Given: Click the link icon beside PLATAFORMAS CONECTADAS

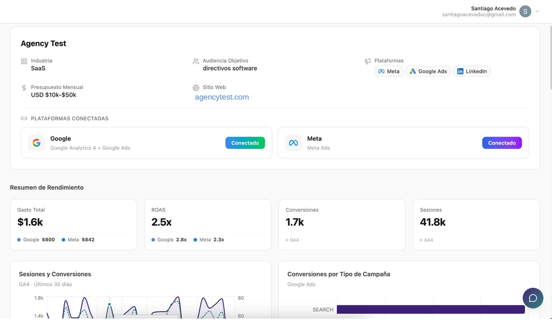Looking at the screenshot, I should [x=23, y=118].
